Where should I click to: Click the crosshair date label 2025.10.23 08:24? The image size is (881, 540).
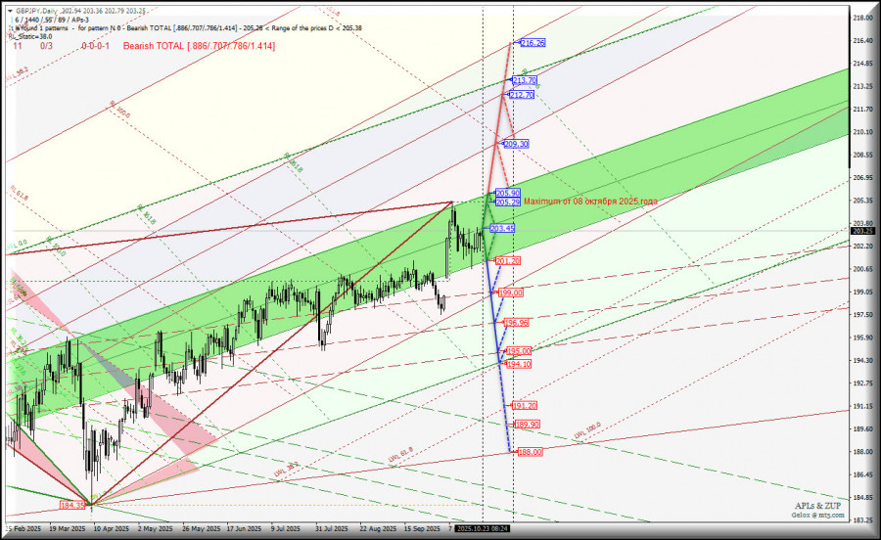click(x=484, y=529)
